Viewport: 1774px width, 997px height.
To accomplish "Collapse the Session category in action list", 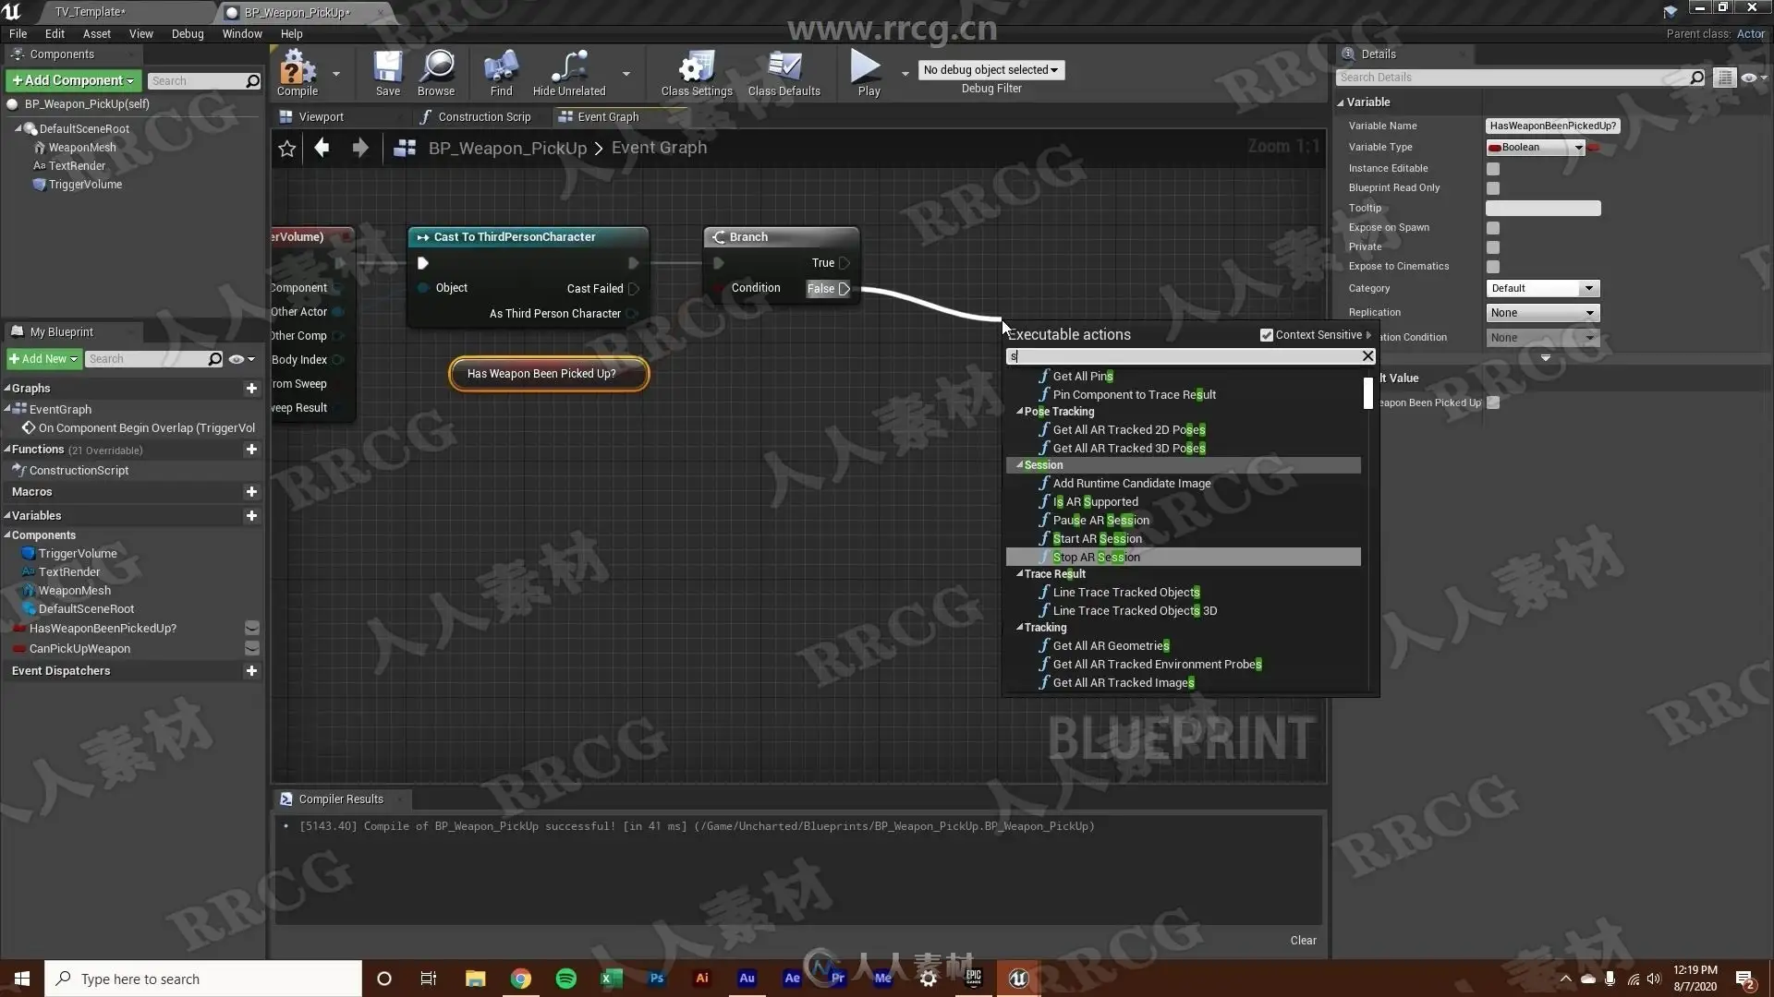I will (1020, 465).
